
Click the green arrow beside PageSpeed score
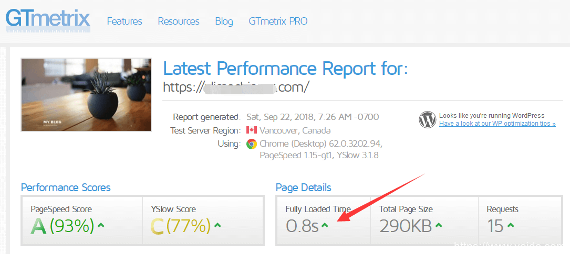coord(101,226)
